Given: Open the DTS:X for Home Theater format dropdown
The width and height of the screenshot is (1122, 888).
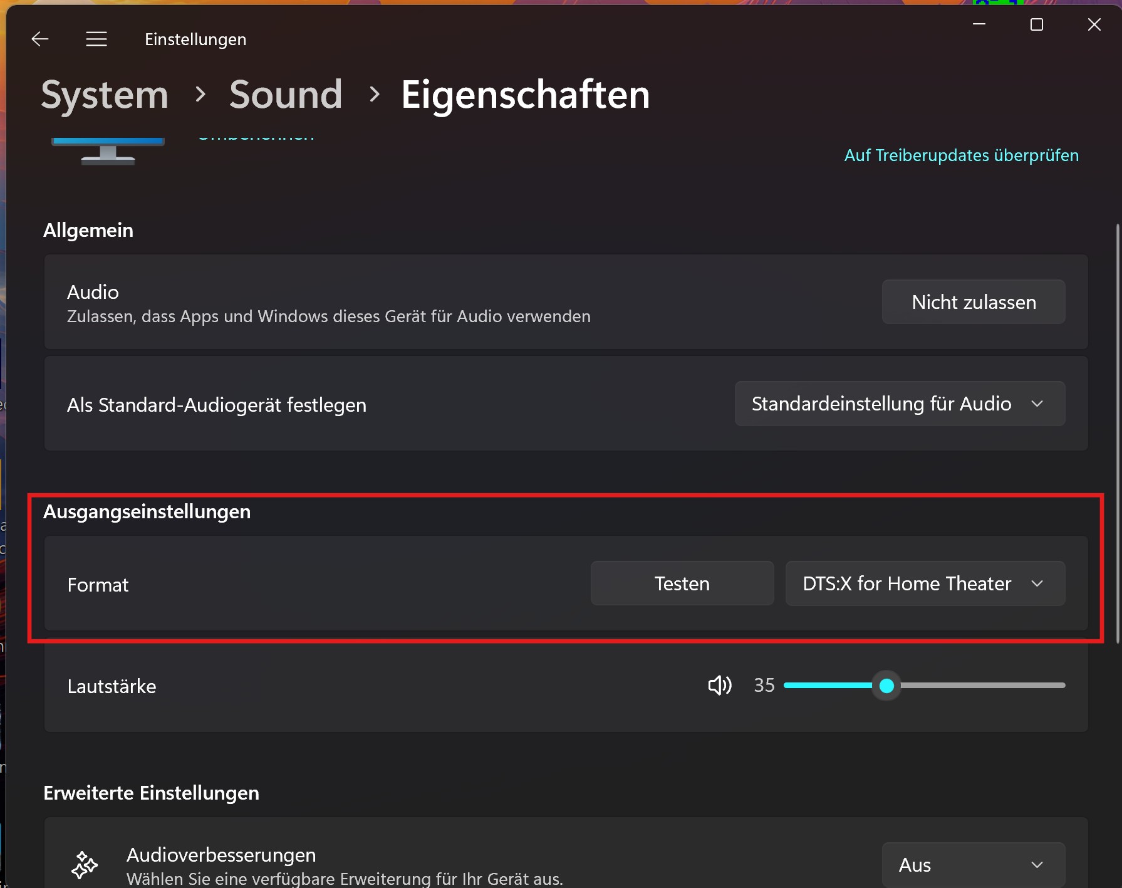Looking at the screenshot, I should [x=924, y=583].
